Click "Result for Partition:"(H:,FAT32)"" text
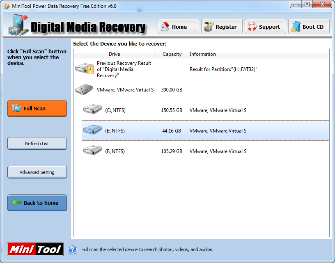Image resolution: width=335 pixels, height=263 pixels. pyautogui.click(x=223, y=69)
